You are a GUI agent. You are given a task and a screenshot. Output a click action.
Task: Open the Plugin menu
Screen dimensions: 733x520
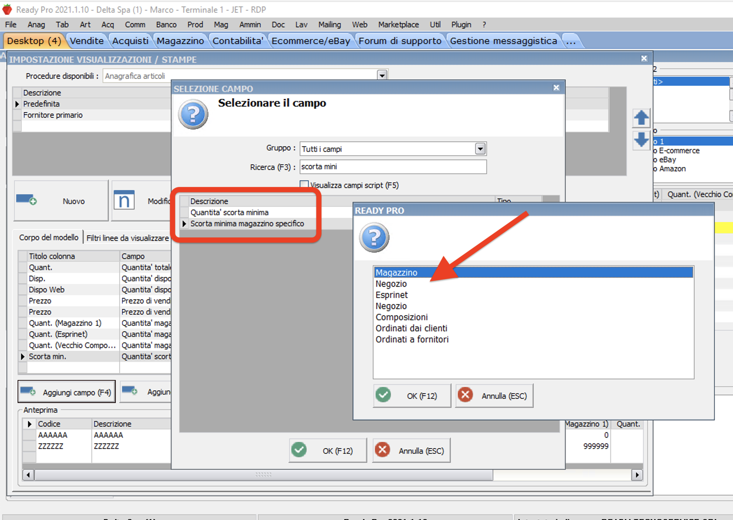tap(461, 25)
